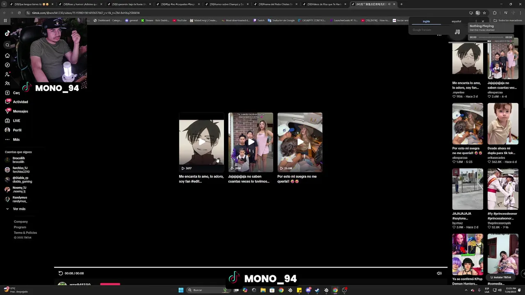Switch to 'Humor sobre Champú' tab
525x295 pixels.
(x=227, y=4)
